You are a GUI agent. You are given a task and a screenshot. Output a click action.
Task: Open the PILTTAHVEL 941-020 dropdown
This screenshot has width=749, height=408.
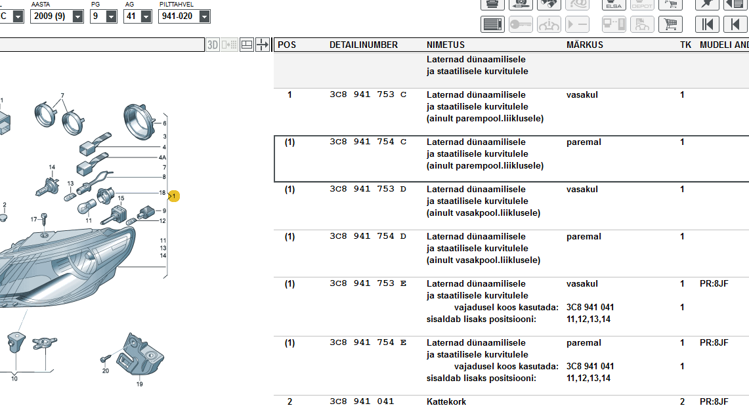pos(204,16)
